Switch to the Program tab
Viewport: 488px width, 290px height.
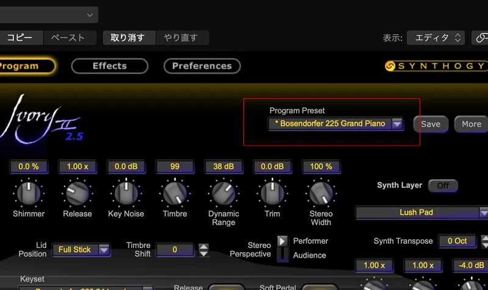click(x=27, y=66)
